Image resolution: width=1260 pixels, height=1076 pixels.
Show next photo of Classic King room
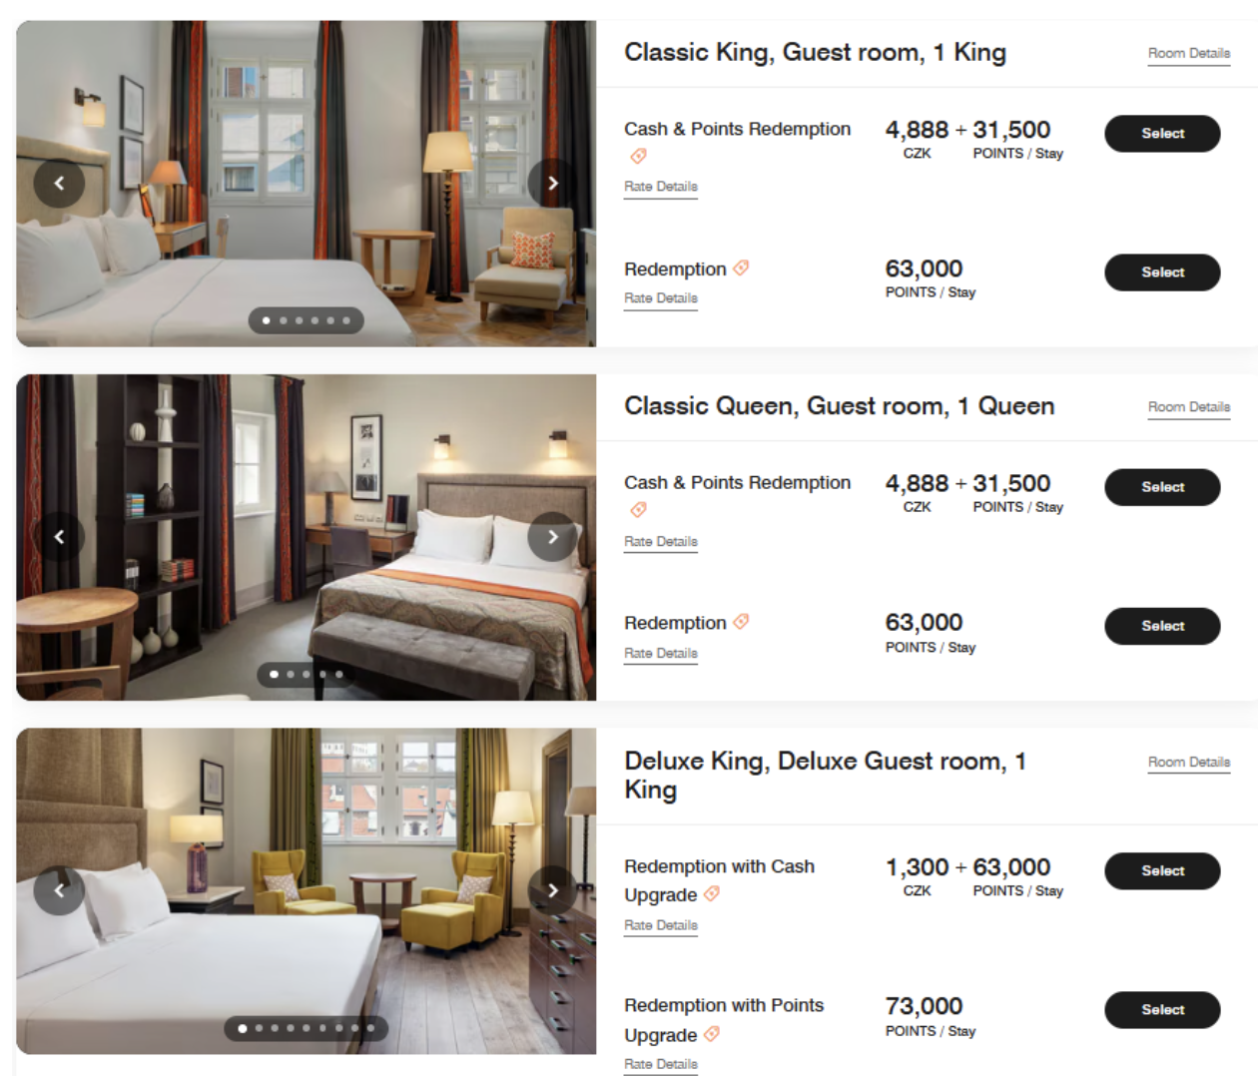pyautogui.click(x=552, y=184)
